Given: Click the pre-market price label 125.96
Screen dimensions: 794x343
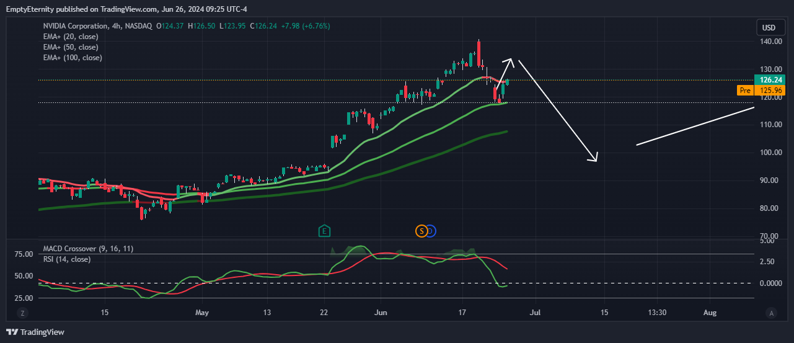Looking at the screenshot, I should [771, 91].
